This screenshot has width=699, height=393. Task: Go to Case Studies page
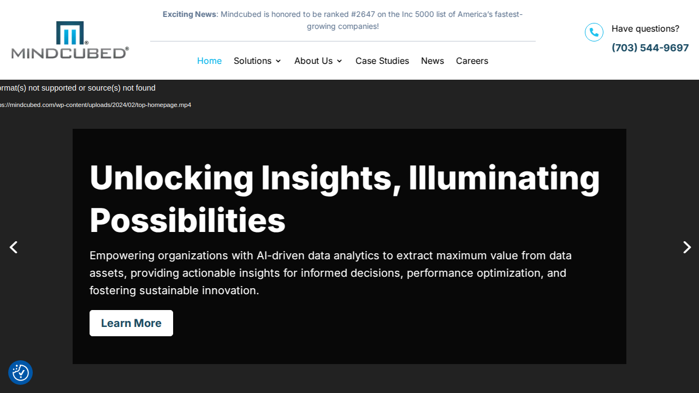(382, 61)
